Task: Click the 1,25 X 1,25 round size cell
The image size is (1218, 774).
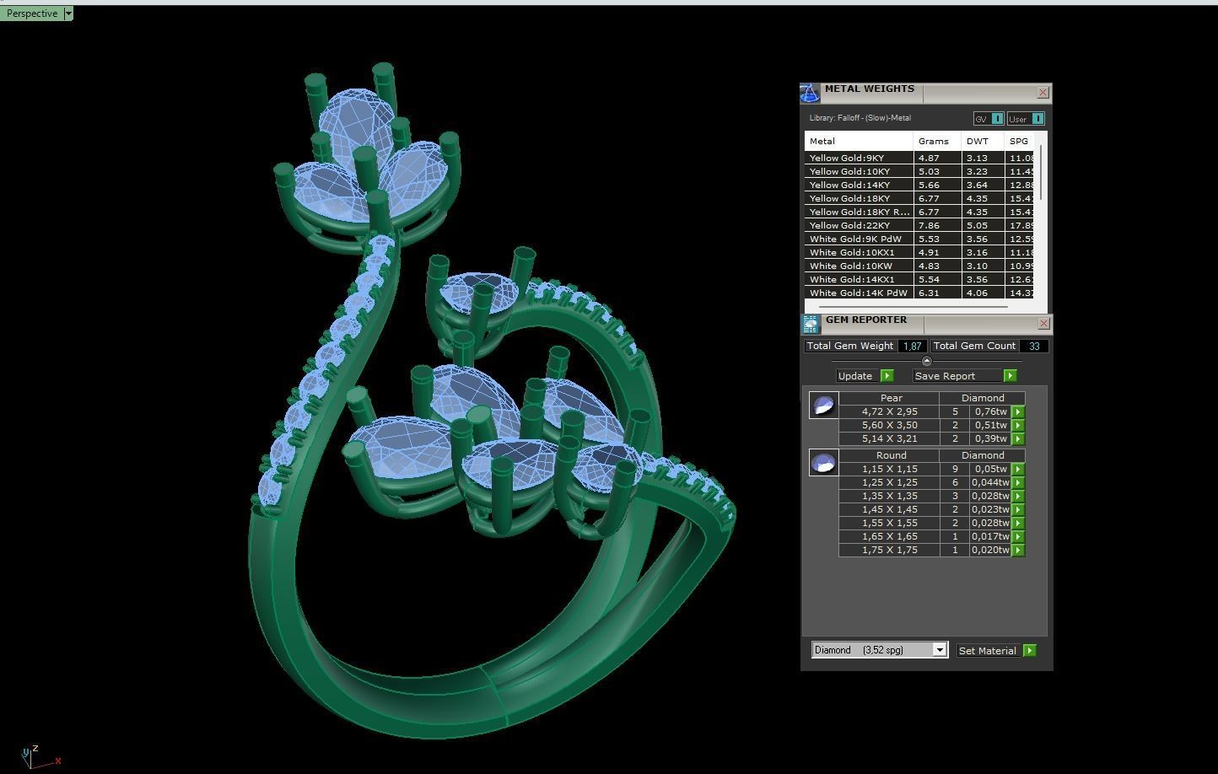Action: pyautogui.click(x=890, y=483)
